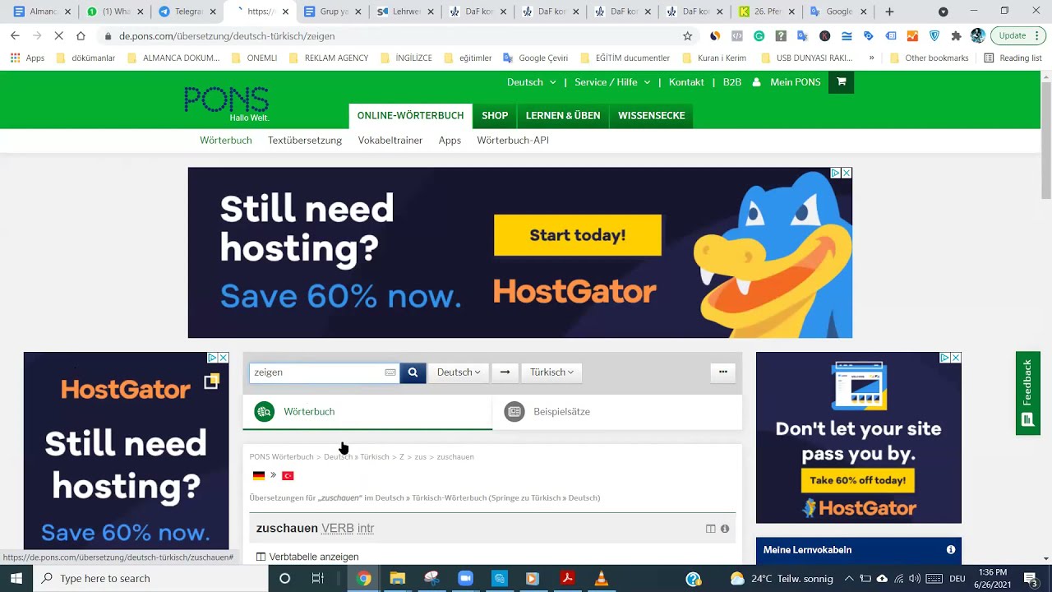This screenshot has height=592, width=1052.
Task: Click the table icon in zuschauen header row
Action: pyautogui.click(x=711, y=529)
